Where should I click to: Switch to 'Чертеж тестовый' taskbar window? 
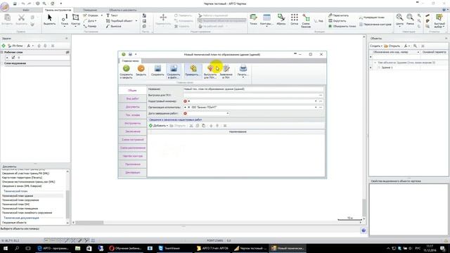click(x=250, y=248)
